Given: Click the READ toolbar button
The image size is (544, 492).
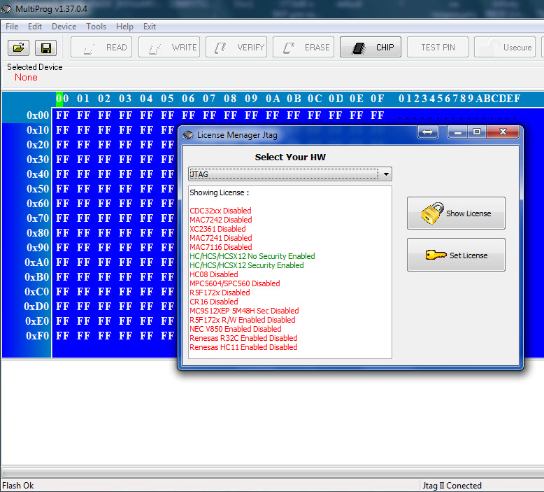Looking at the screenshot, I should click(x=101, y=47).
